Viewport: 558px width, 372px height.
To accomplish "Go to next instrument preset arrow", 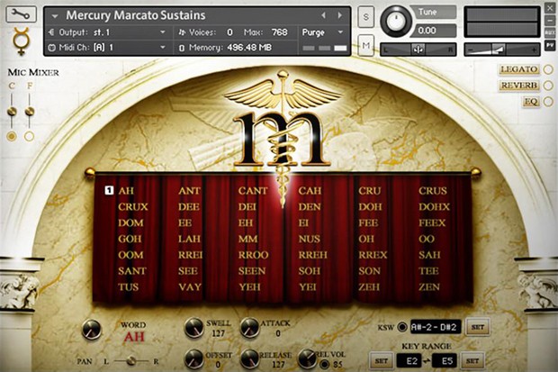I will coord(340,15).
